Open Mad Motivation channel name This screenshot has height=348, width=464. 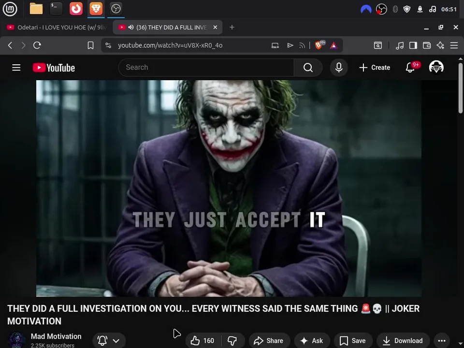click(56, 336)
